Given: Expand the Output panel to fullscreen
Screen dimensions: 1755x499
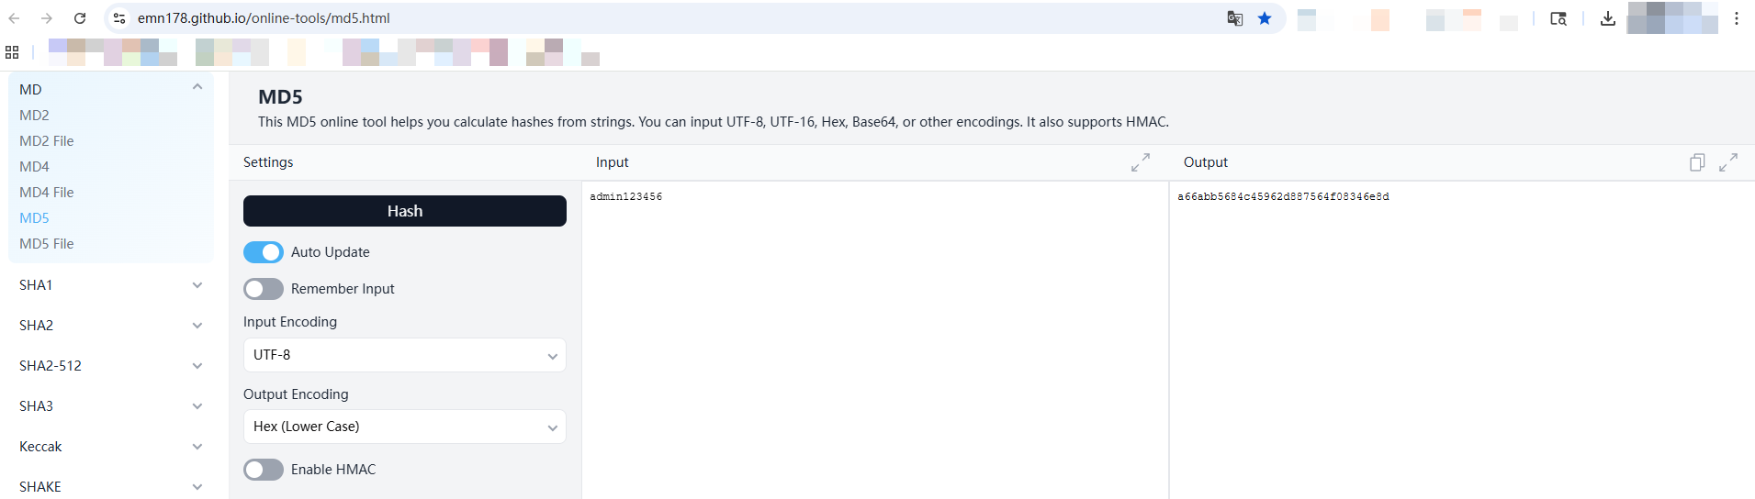Looking at the screenshot, I should (1728, 162).
